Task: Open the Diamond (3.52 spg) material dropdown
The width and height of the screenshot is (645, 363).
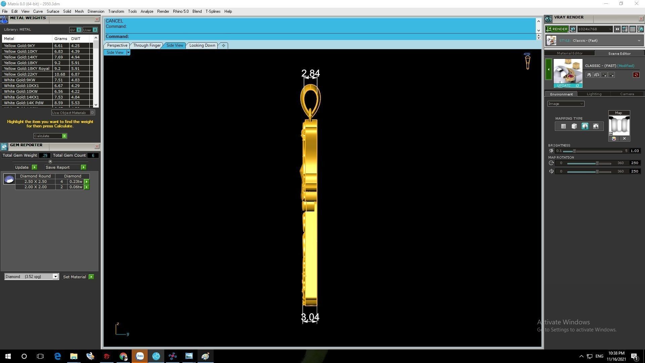Action: [x=32, y=277]
